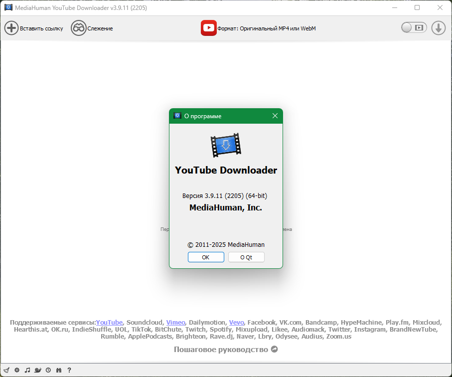Maximize the MediaHuman YouTube Downloader window
Screen dimensions: 452x377
[x=417, y=7]
